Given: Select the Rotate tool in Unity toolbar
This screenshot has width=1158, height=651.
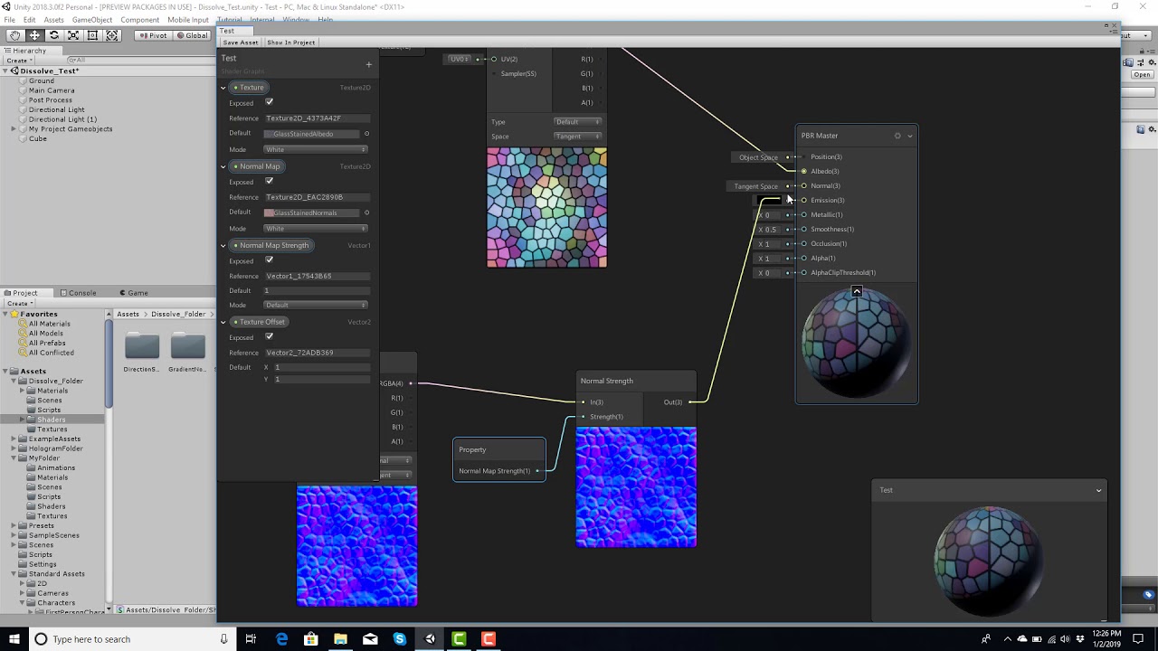Looking at the screenshot, I should [54, 35].
